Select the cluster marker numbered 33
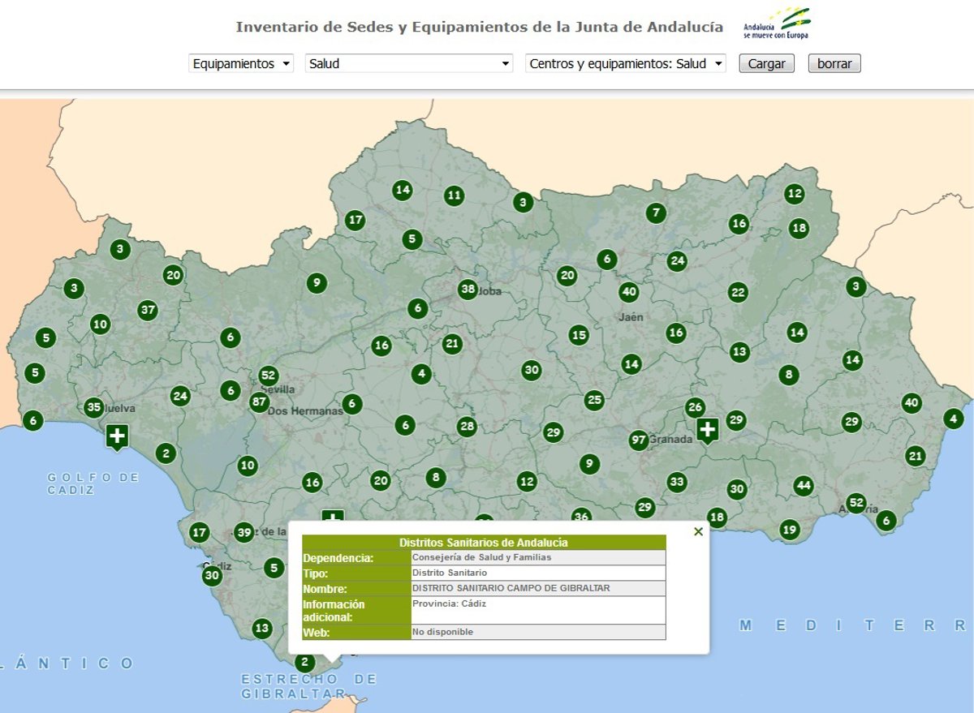This screenshot has width=974, height=713. tap(677, 482)
